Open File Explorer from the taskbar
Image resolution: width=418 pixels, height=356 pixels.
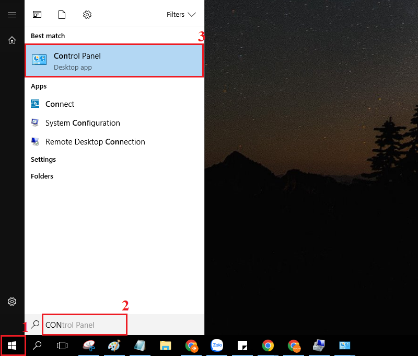click(166, 346)
